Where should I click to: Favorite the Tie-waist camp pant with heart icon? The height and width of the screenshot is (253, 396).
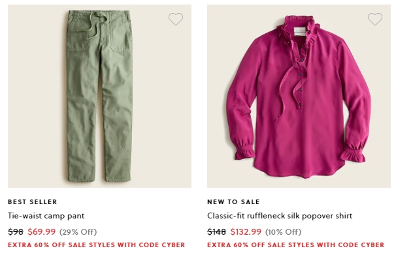pyautogui.click(x=176, y=19)
